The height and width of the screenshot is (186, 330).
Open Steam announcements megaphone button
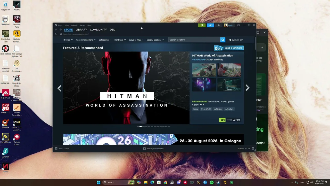click(210, 25)
